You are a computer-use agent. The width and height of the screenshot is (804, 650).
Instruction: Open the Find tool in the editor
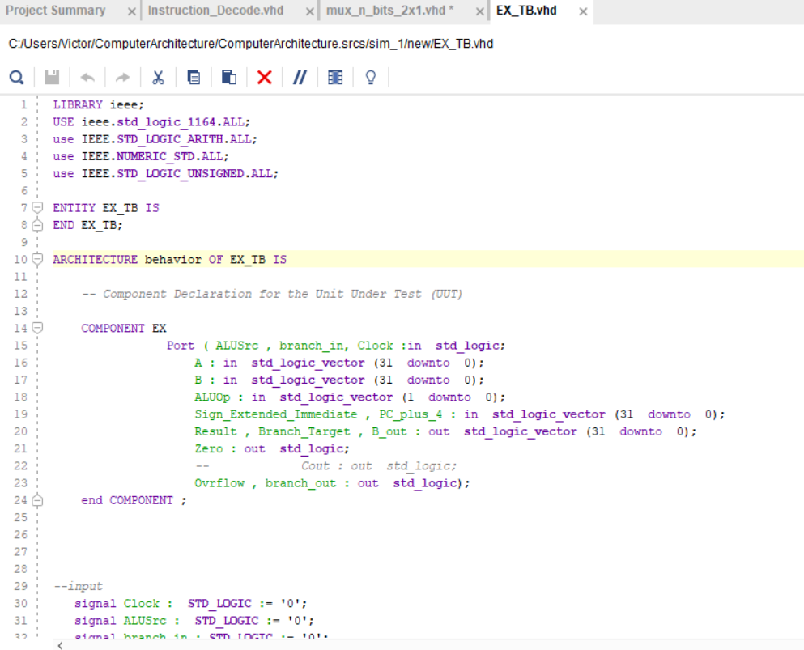[16, 77]
